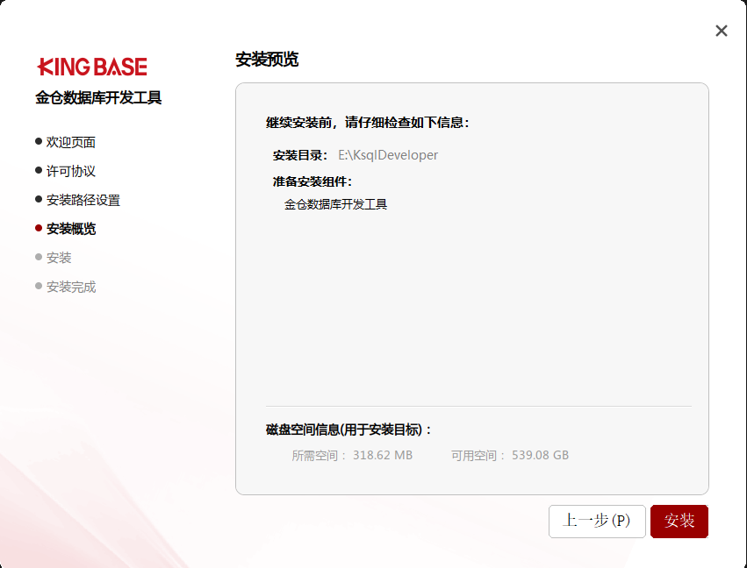Select the 金仓数据库开发工具 component entry

click(335, 204)
